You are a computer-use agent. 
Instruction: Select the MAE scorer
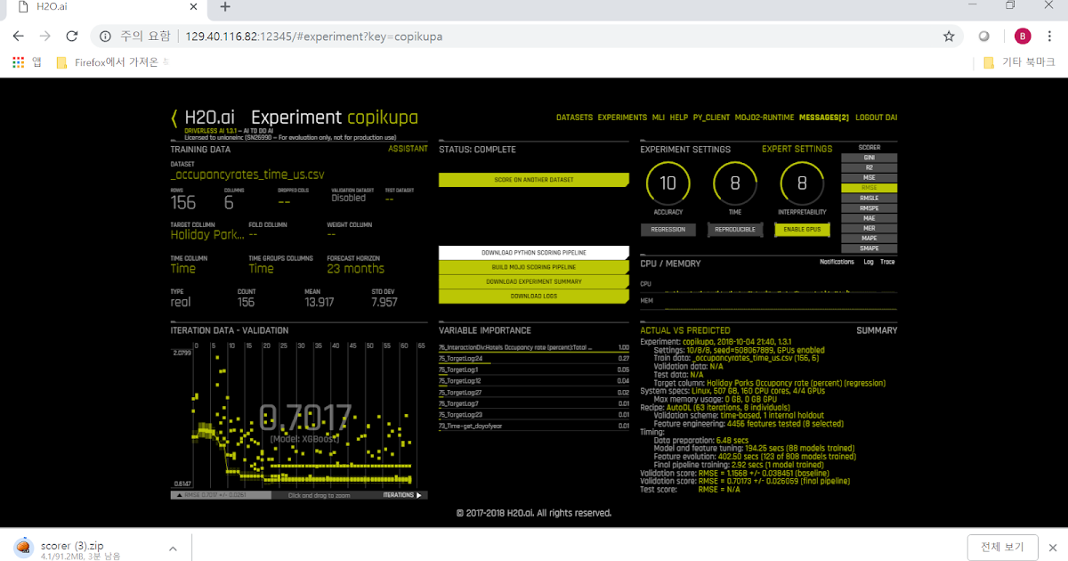[x=869, y=218]
